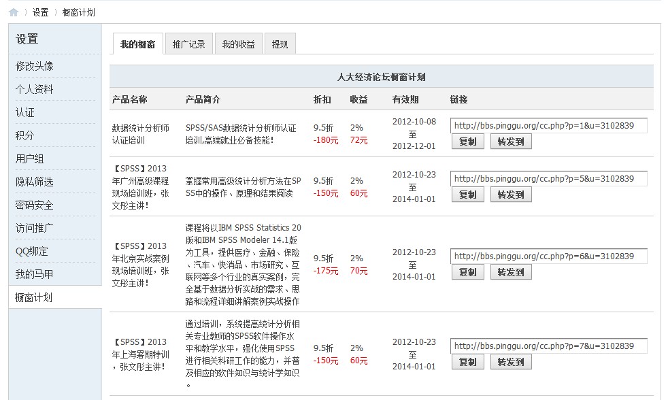Open 密码安全 settings
The width and height of the screenshot is (668, 400).
pyautogui.click(x=35, y=205)
